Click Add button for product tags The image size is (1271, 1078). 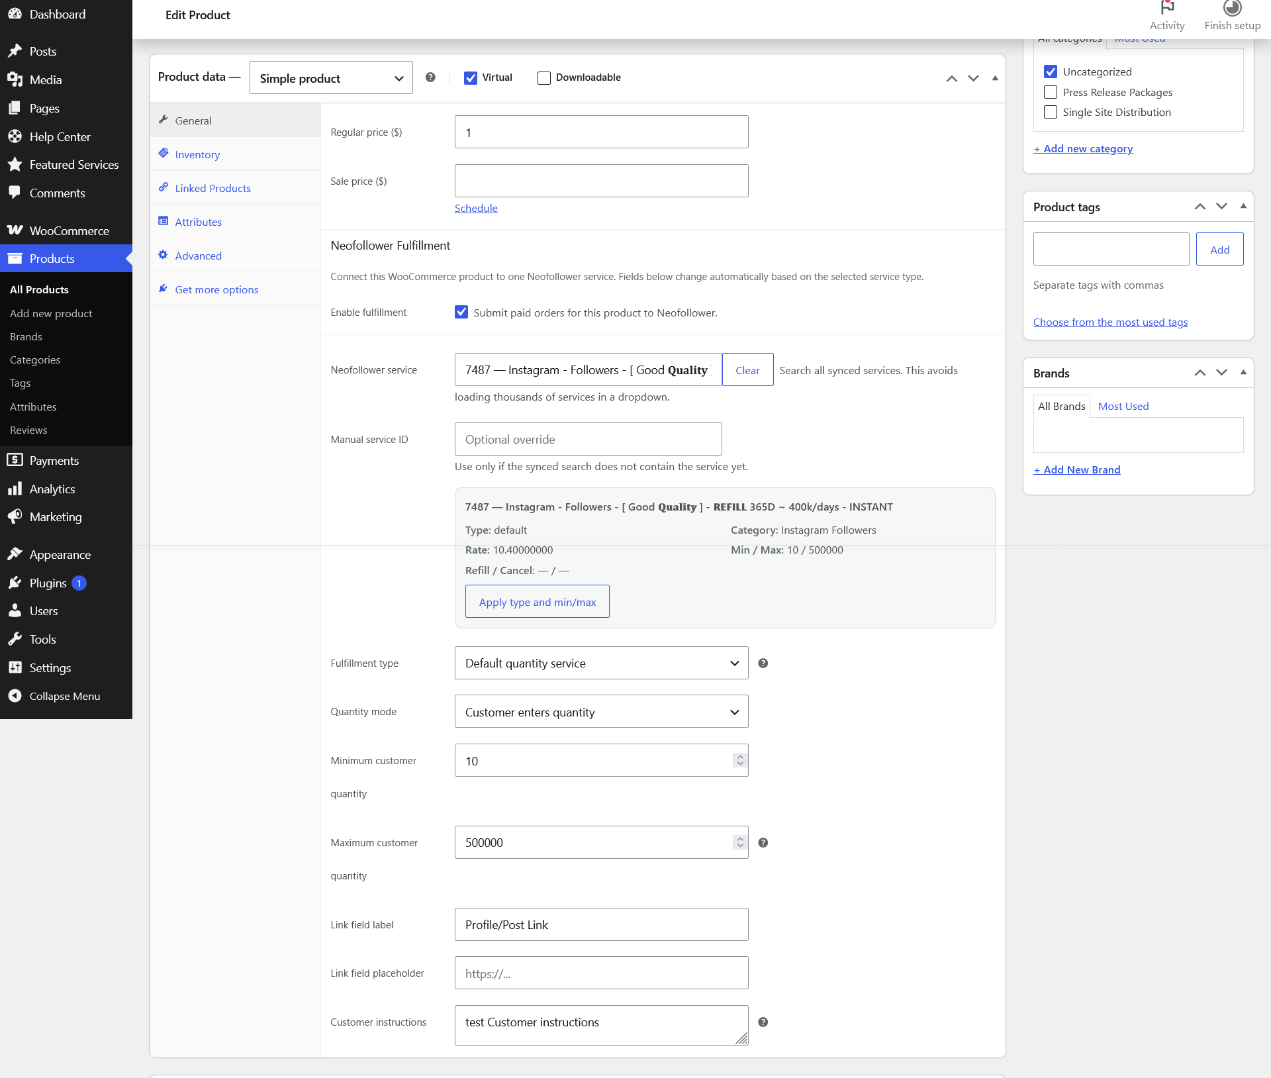point(1219,249)
